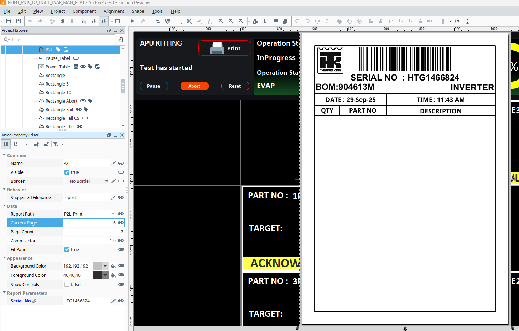Start Preview Mode with the play icon
519x331 pixels.
click(x=133, y=21)
